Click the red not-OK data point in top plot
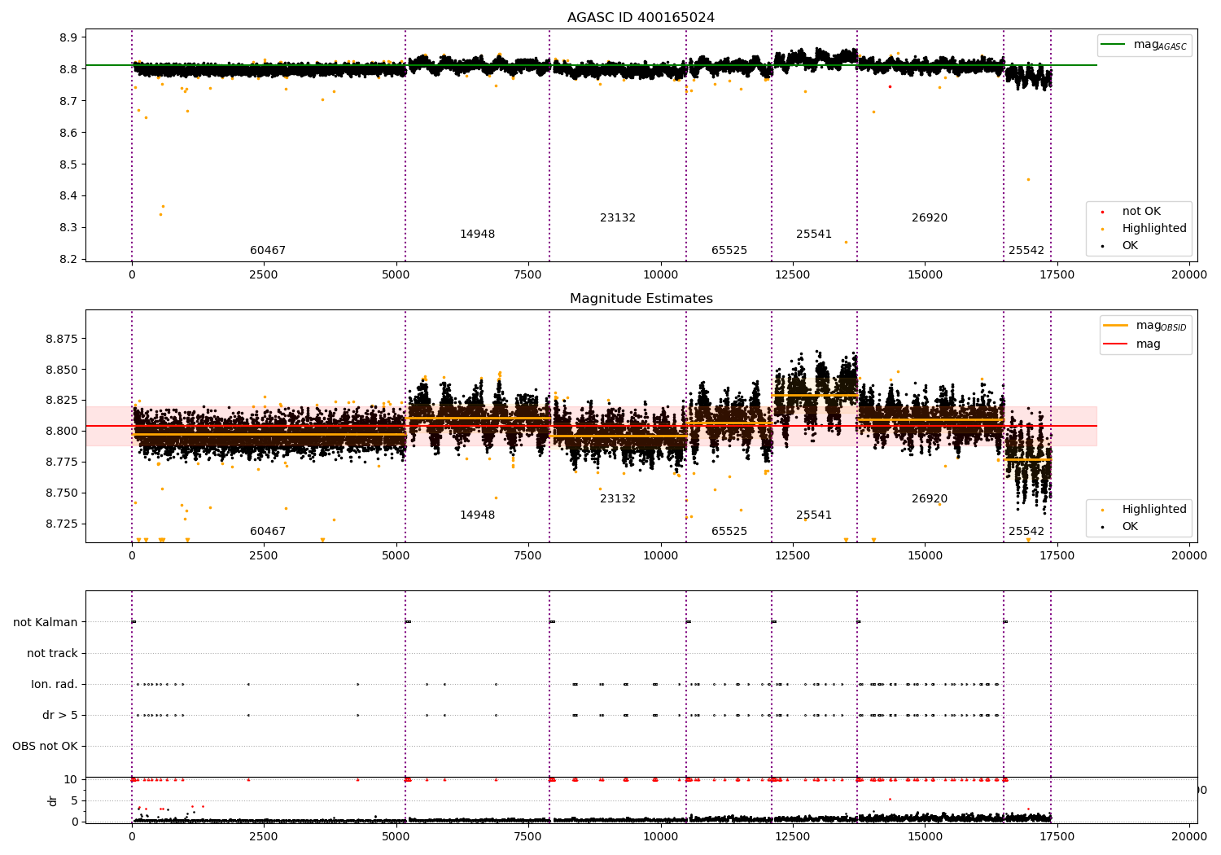The height and width of the screenshot is (855, 1221). [890, 86]
